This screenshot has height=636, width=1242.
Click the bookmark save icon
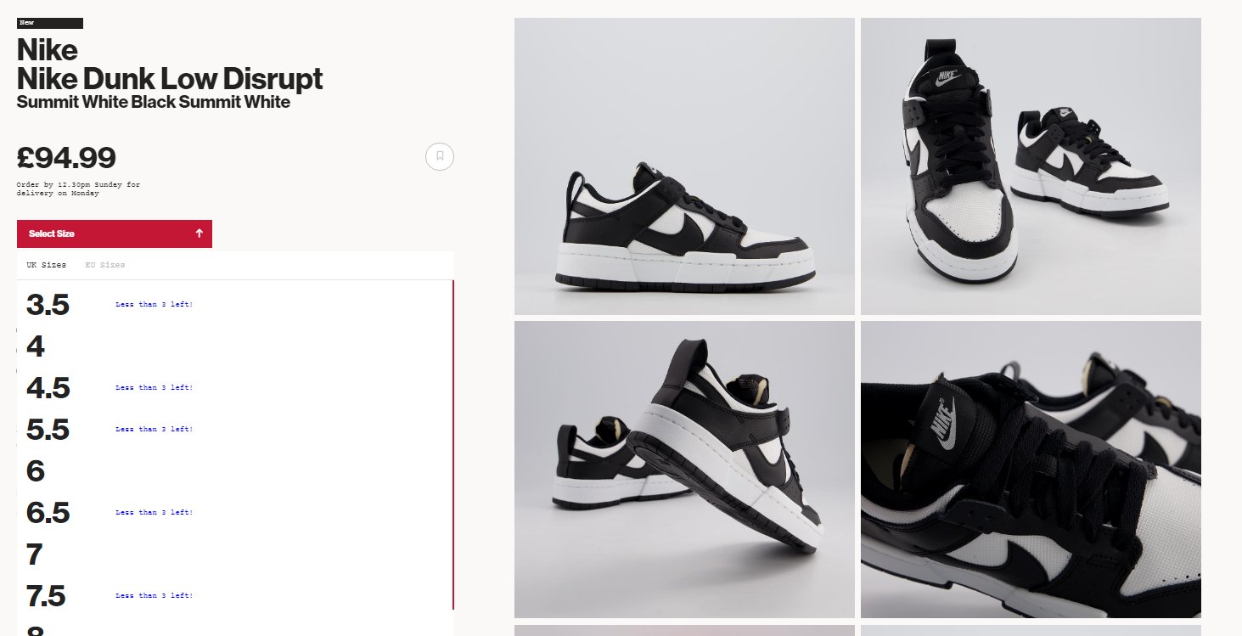[x=440, y=156]
